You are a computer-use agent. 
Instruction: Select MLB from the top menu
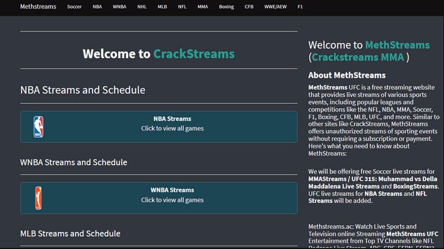(162, 7)
